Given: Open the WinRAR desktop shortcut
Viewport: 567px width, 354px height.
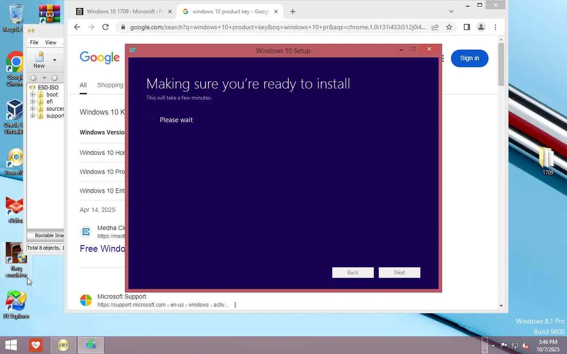Looking at the screenshot, I should pos(49,14).
